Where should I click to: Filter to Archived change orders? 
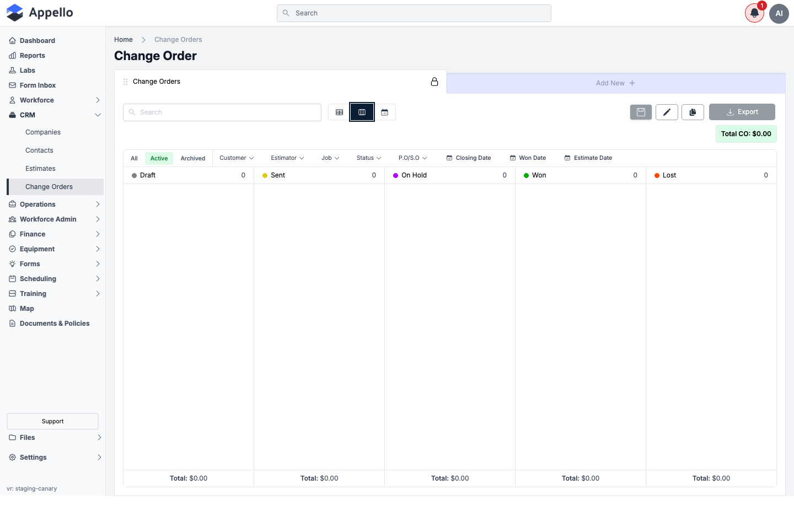193,158
